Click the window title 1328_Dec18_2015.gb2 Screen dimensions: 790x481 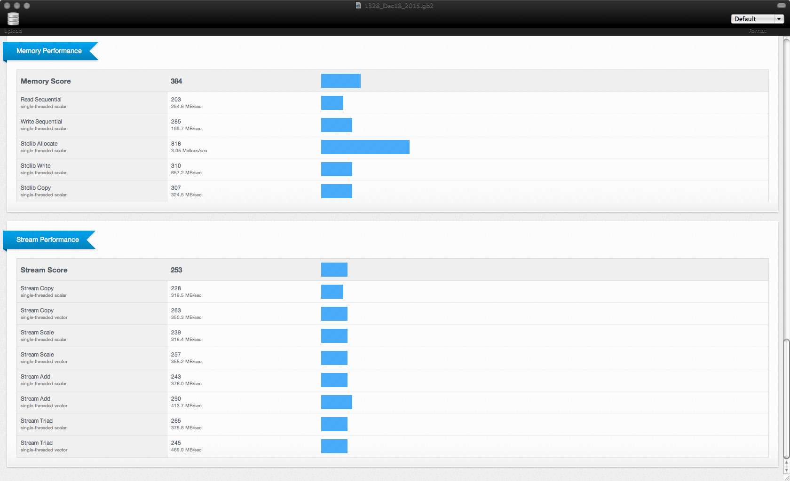tap(399, 6)
